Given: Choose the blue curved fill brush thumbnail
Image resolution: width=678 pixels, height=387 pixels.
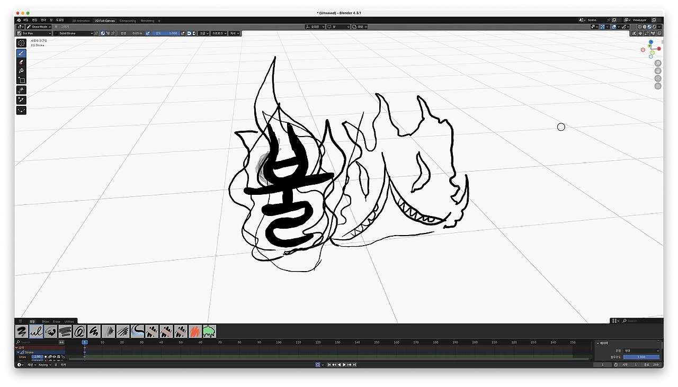Looking at the screenshot, I should [138, 331].
